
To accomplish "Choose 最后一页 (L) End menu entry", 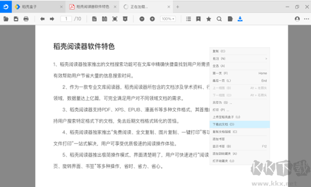I will pyautogui.click(x=239, y=80).
